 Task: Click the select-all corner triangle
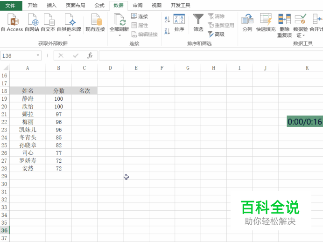tap(5, 68)
